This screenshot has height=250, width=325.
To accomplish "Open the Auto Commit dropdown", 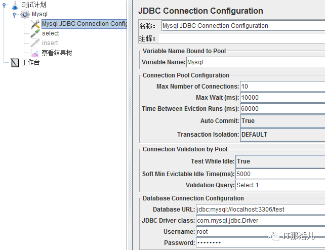I will pyautogui.click(x=282, y=121).
